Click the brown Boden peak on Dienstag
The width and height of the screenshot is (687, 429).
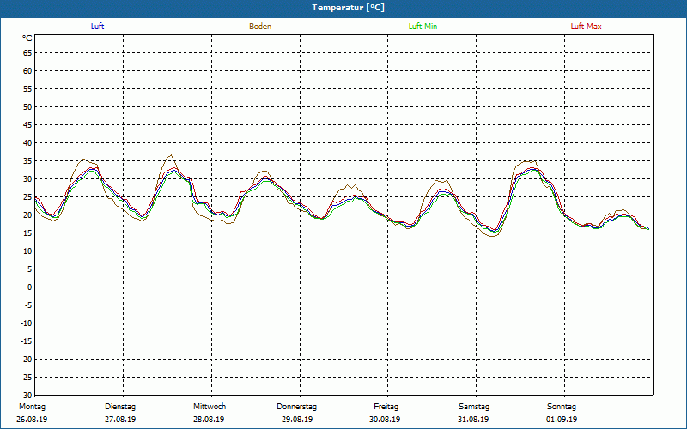pos(171,155)
